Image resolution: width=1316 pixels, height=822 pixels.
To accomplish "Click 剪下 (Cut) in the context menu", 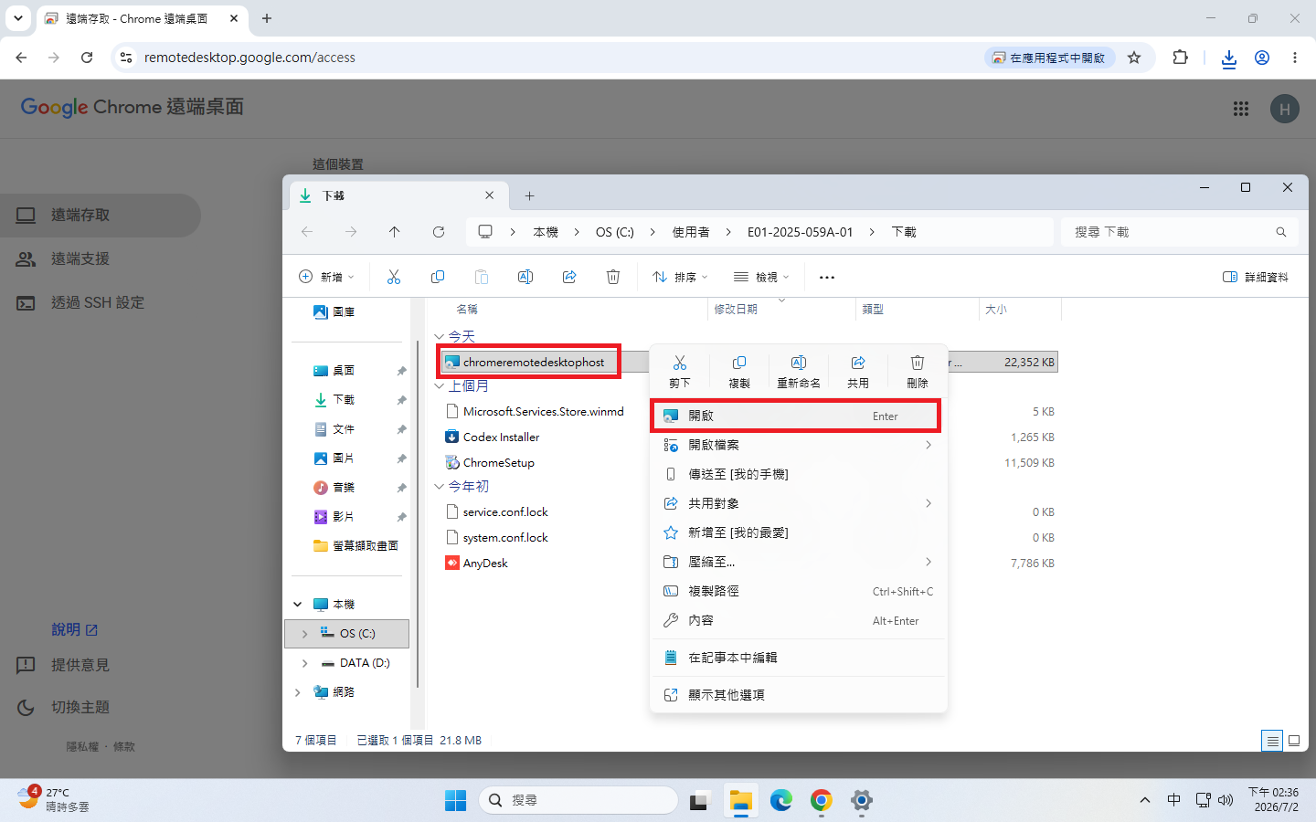I will click(680, 372).
